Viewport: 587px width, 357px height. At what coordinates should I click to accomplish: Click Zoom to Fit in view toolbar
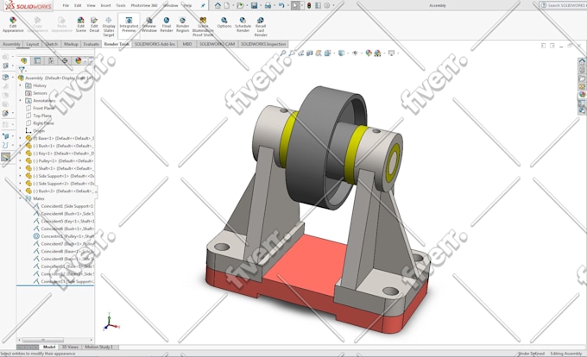point(283,53)
